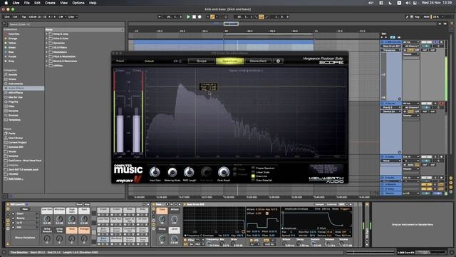Click the Default preset name in Scope
Image resolution: width=456 pixels, height=257 pixels.
tap(149, 61)
